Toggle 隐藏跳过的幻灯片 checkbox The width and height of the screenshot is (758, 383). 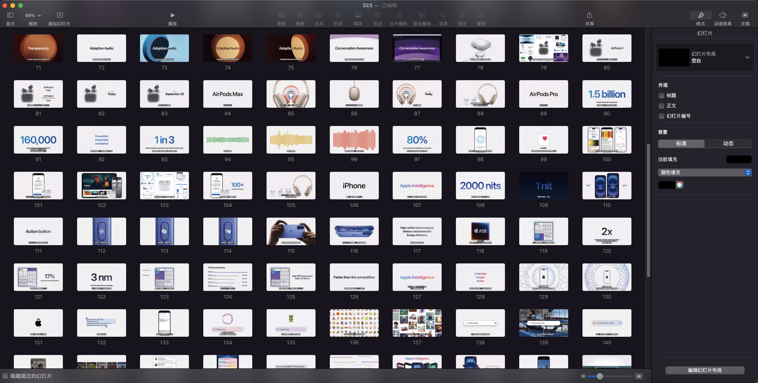coord(5,376)
